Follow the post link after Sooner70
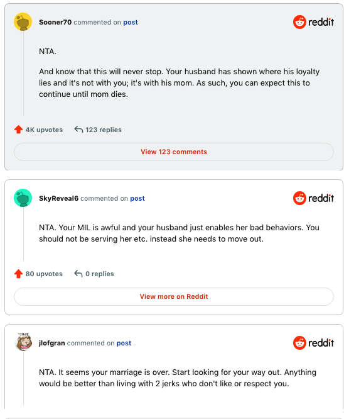 pyautogui.click(x=131, y=22)
